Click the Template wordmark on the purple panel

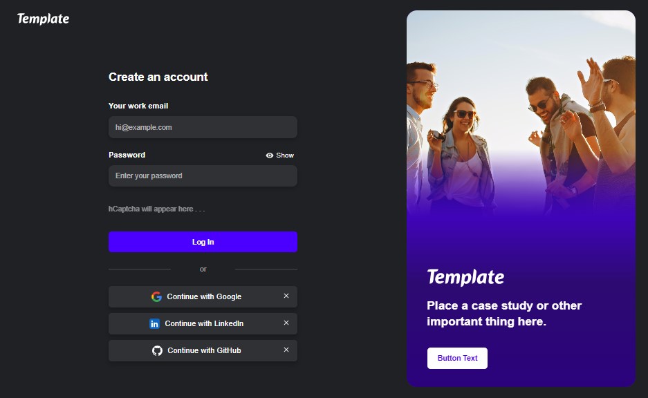[x=465, y=276]
